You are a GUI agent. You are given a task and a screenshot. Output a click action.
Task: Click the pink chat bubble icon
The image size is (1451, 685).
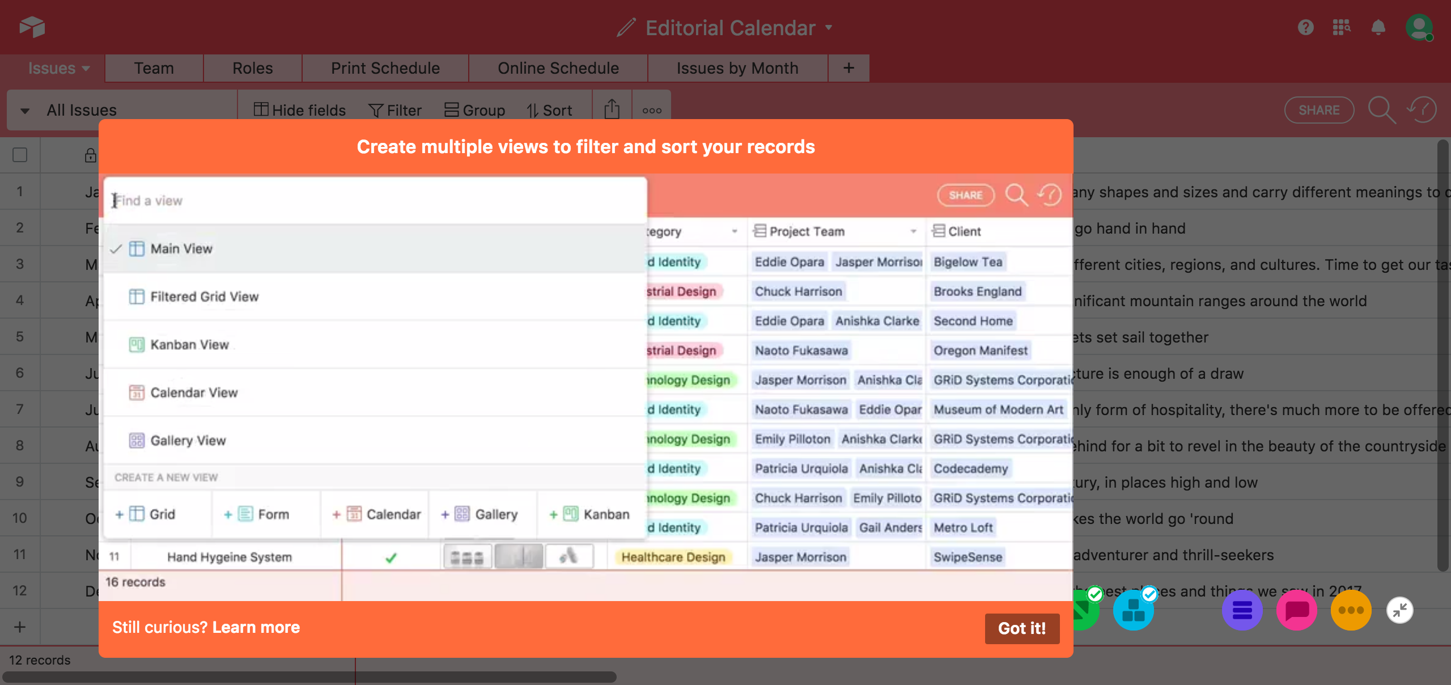[1296, 610]
